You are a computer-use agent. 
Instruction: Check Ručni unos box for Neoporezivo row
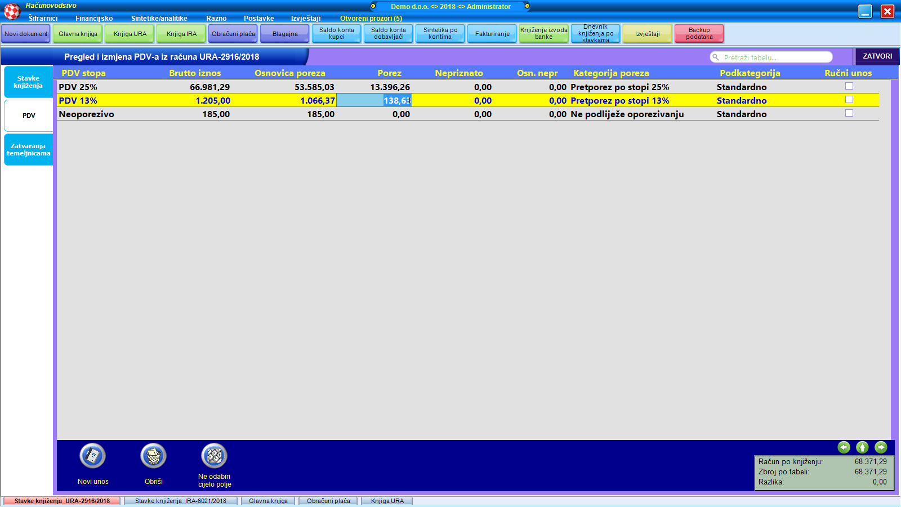tap(849, 113)
